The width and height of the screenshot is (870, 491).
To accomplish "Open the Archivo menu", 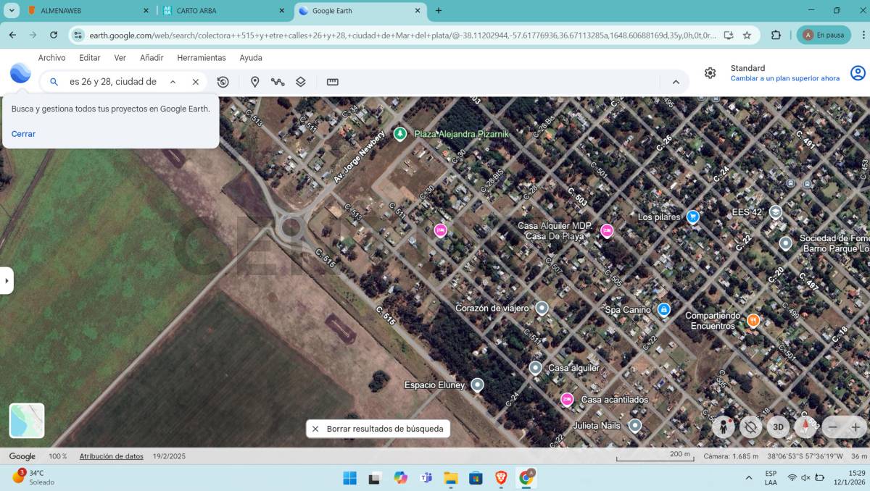I will 51,58.
